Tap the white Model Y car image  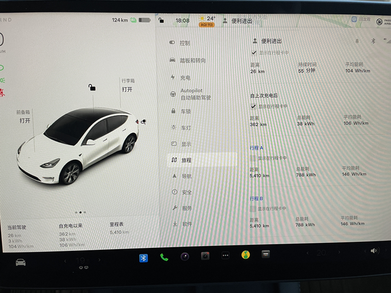(78, 146)
